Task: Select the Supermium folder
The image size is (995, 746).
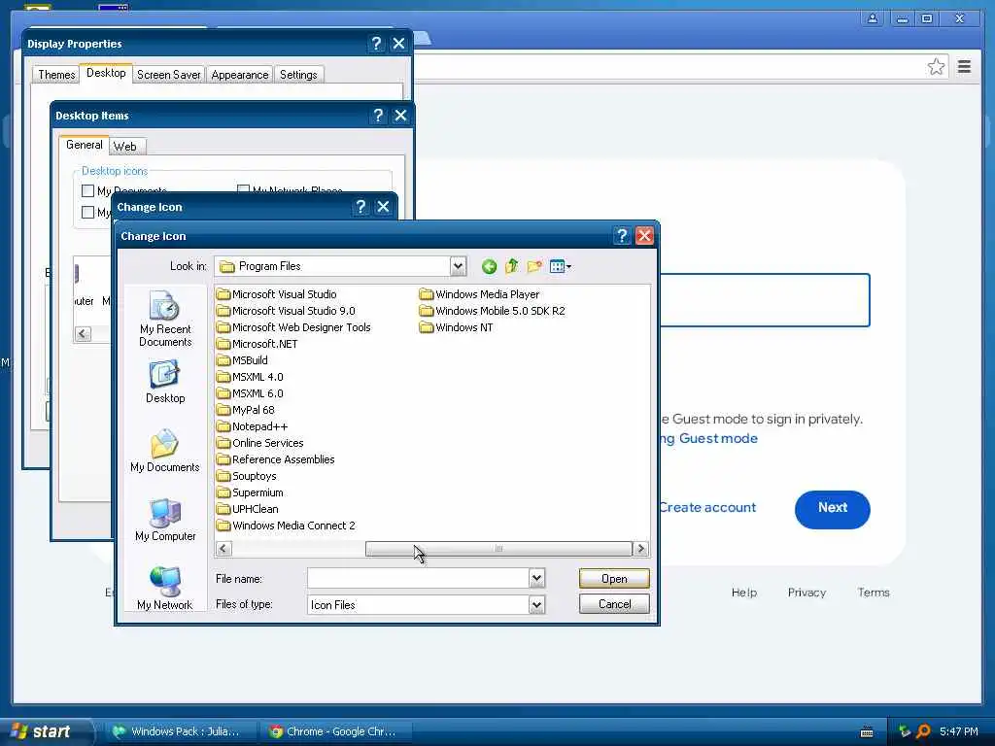Action: point(250,492)
